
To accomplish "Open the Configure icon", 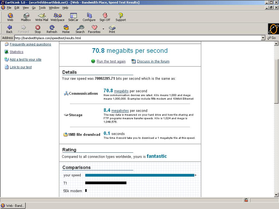I will click(x=89, y=17).
